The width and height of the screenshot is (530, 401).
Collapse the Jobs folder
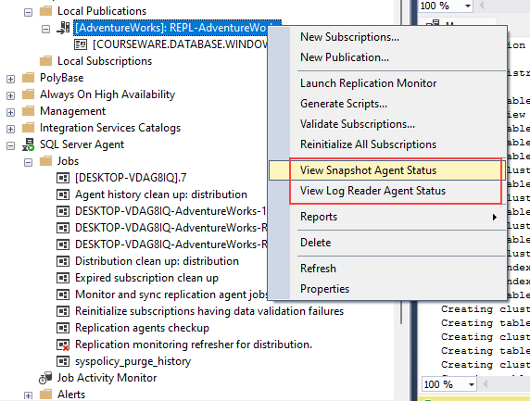pyautogui.click(x=28, y=162)
